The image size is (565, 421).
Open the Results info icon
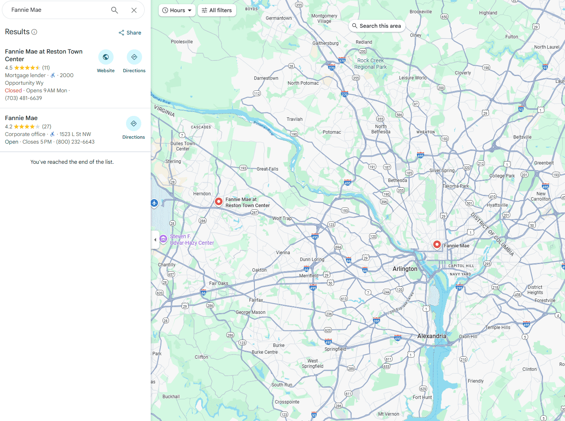click(34, 32)
